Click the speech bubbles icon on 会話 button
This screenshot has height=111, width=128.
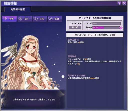pyautogui.click(x=50, y=19)
